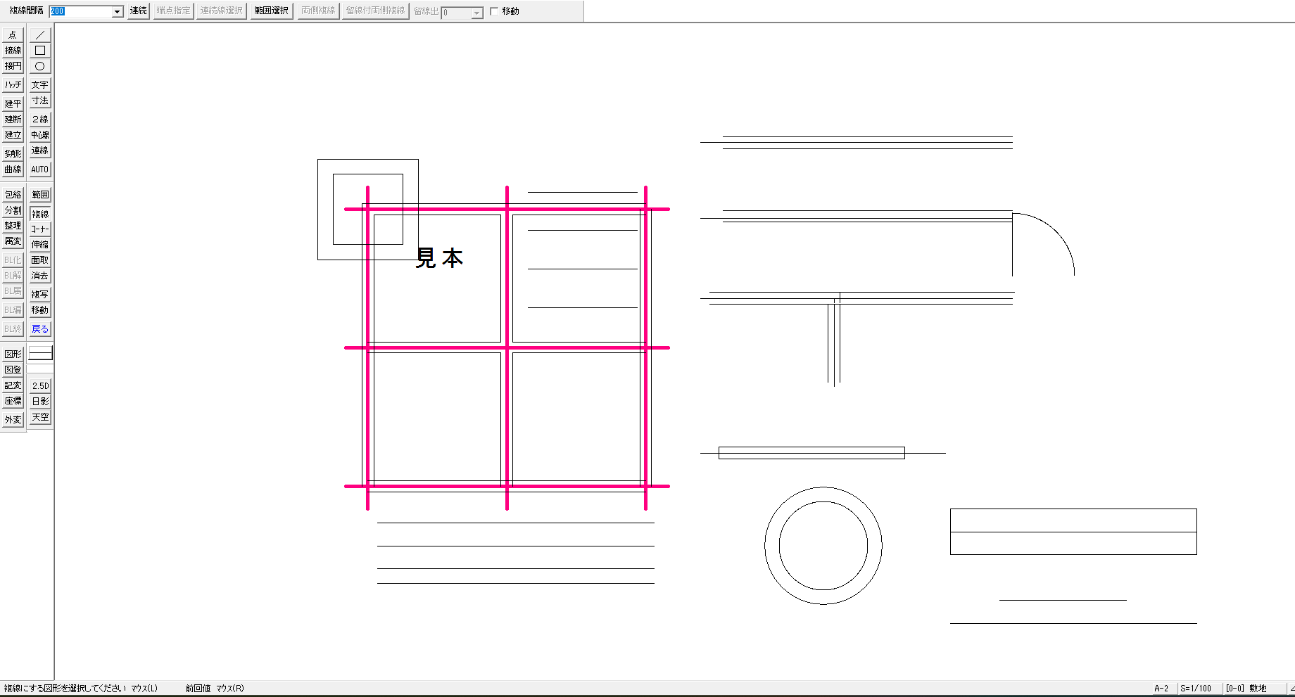Click the S=1/100 scale indicator
The width and height of the screenshot is (1295, 697).
pyautogui.click(x=1196, y=689)
